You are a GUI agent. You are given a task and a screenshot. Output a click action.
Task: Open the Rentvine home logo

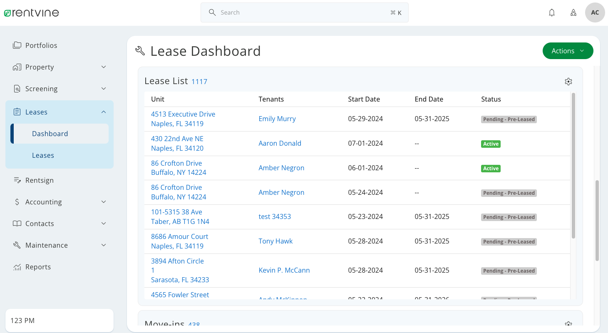(31, 12)
